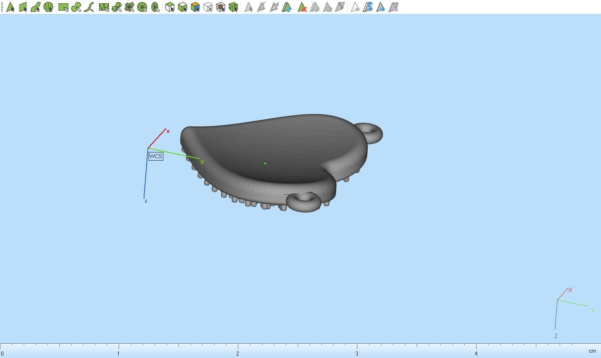Select the Mark Plane tool
601x358 pixels.
click(23, 7)
